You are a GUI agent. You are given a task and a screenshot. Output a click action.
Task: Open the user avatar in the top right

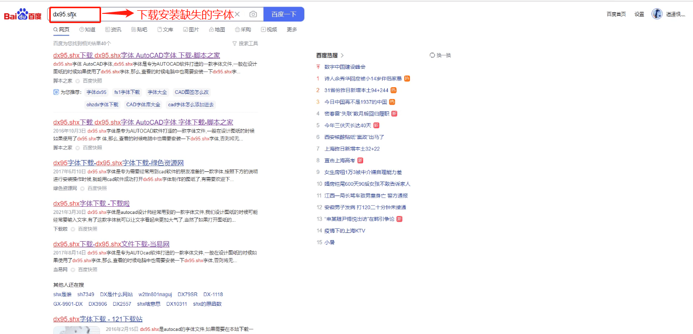[657, 14]
